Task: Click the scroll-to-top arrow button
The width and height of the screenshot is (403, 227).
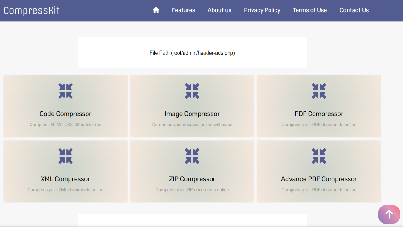Action: (x=389, y=214)
